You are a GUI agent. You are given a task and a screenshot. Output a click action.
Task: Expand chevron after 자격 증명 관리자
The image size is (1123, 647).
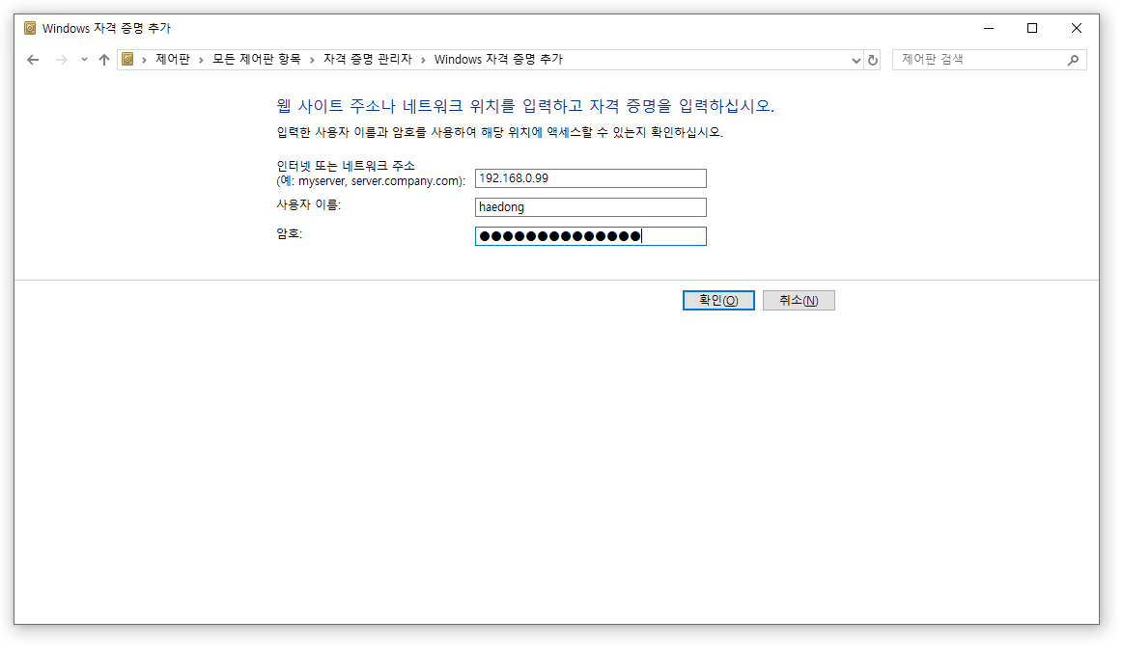(x=423, y=60)
